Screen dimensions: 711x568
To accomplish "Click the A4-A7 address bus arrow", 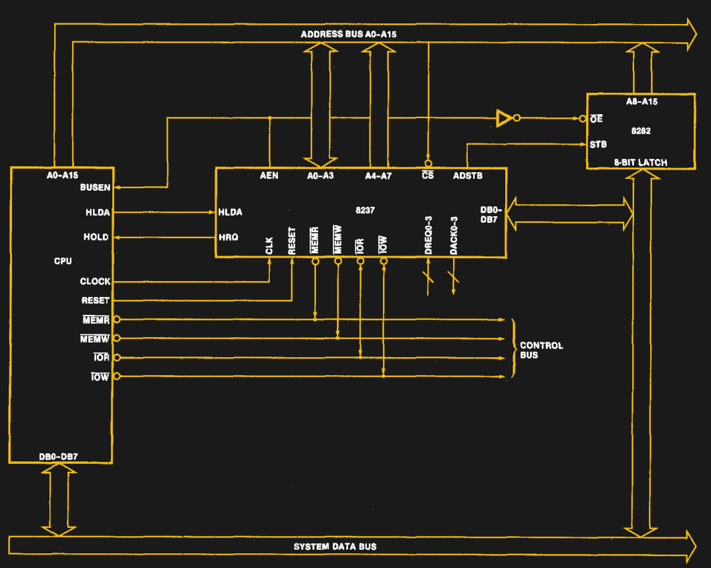I will pos(378,100).
